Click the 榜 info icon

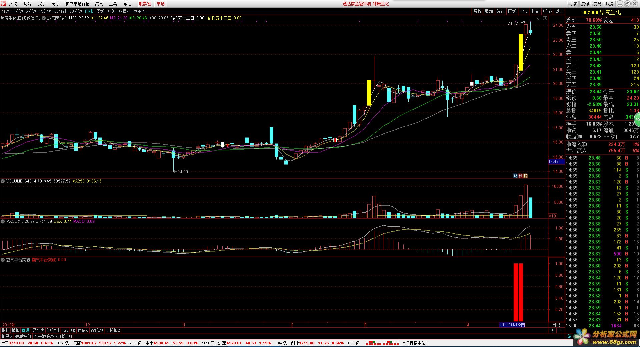(x=526, y=175)
